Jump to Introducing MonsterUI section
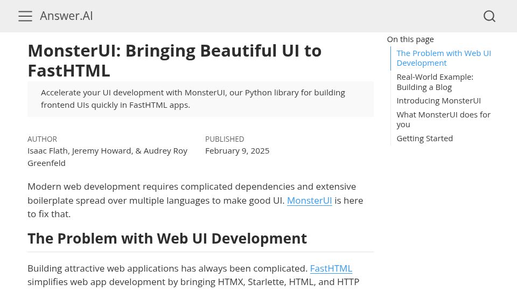 (x=438, y=101)
